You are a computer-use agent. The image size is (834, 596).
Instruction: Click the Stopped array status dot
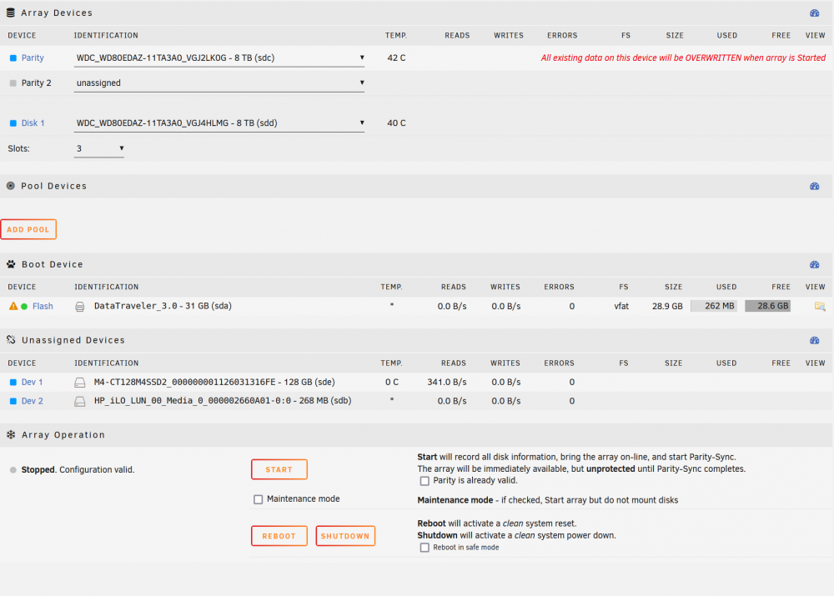(x=13, y=470)
